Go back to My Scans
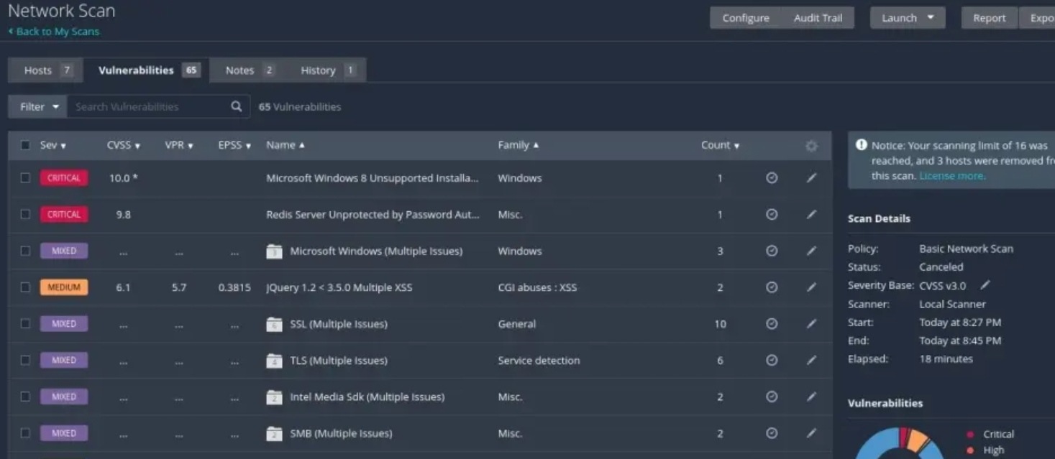This screenshot has width=1055, height=459. pyautogui.click(x=54, y=32)
